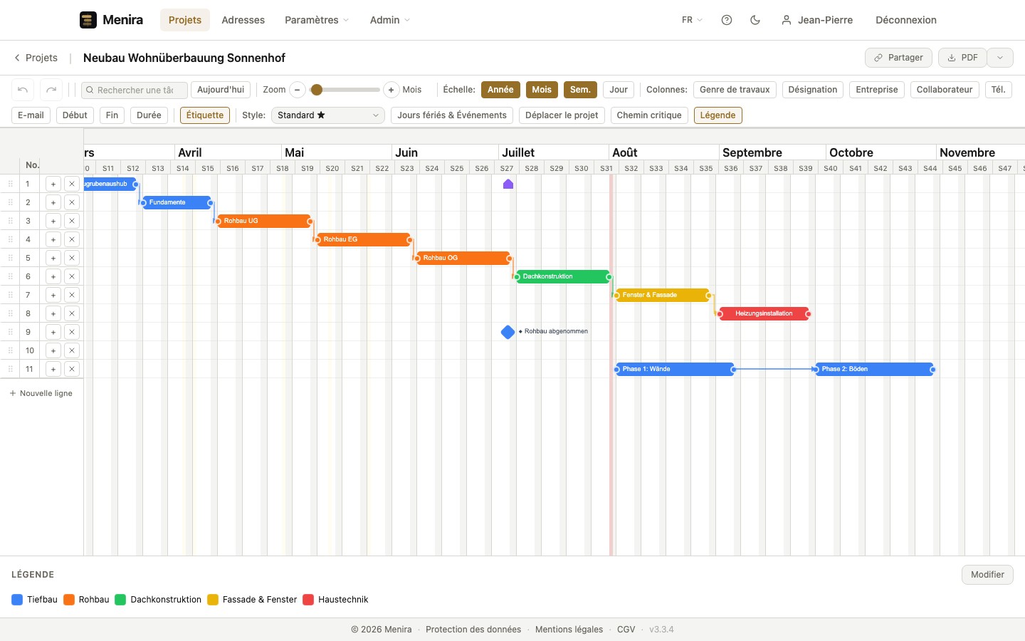Image resolution: width=1025 pixels, height=641 pixels.
Task: Click the plus icon in row 3
Action: click(53, 221)
